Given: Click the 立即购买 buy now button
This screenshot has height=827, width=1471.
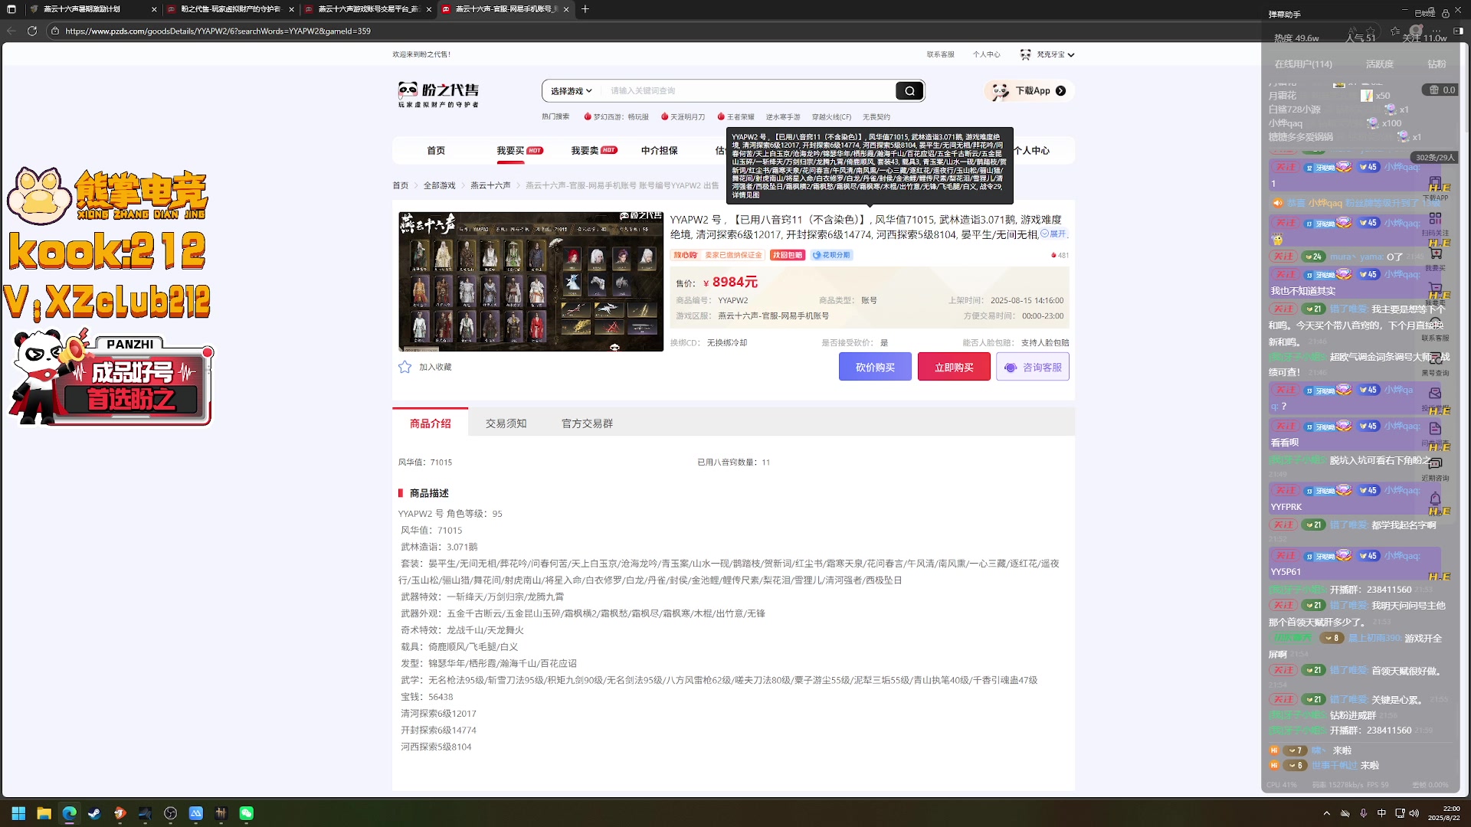Looking at the screenshot, I should pos(954,367).
